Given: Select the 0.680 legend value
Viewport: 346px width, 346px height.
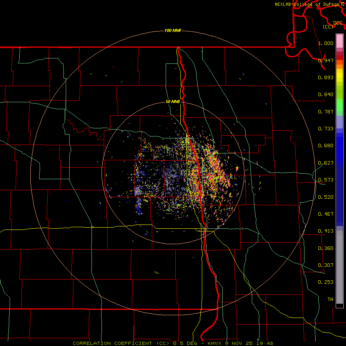Looking at the screenshot, I should click(x=326, y=146).
